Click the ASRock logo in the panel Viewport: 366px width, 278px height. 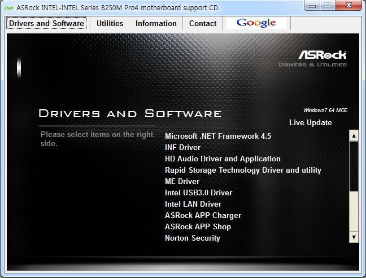coord(322,55)
